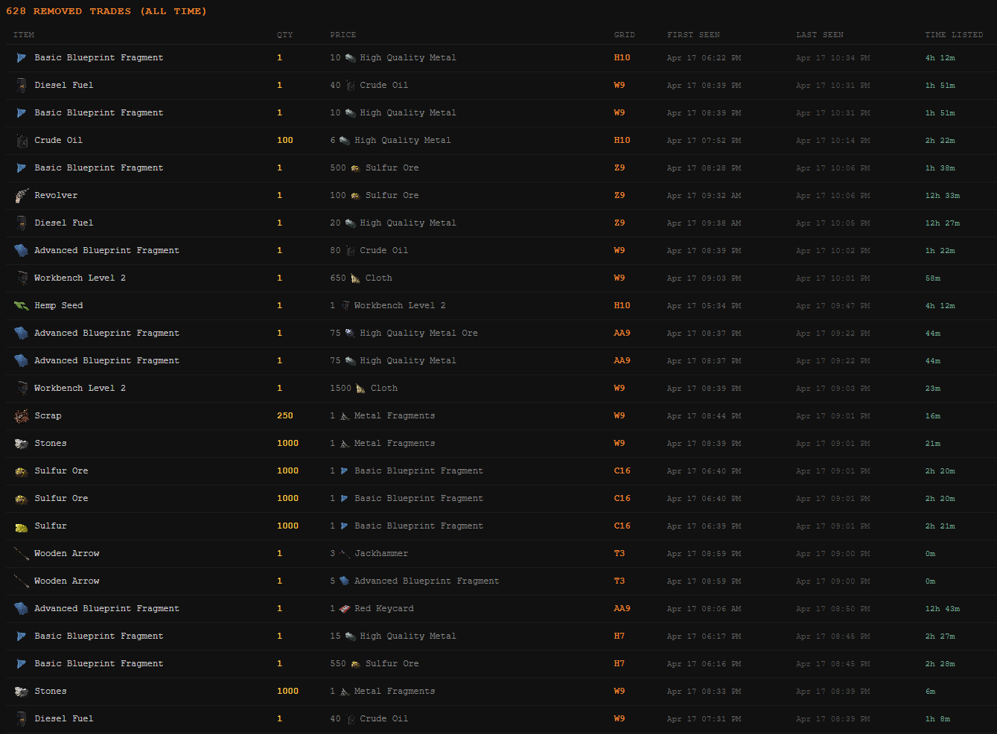Open the Revolver trade item name
The image size is (997, 734).
(56, 196)
